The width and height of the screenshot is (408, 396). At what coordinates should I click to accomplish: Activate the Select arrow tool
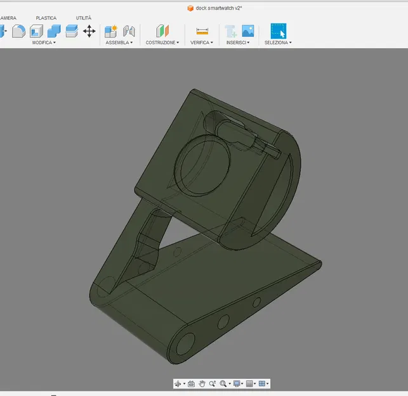point(278,30)
